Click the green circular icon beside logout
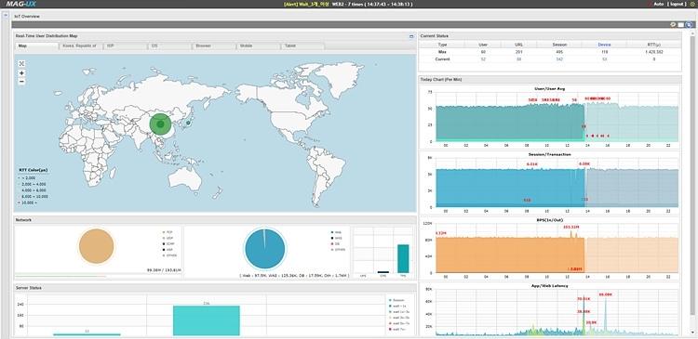The width and height of the screenshot is (698, 339). pos(692,4)
